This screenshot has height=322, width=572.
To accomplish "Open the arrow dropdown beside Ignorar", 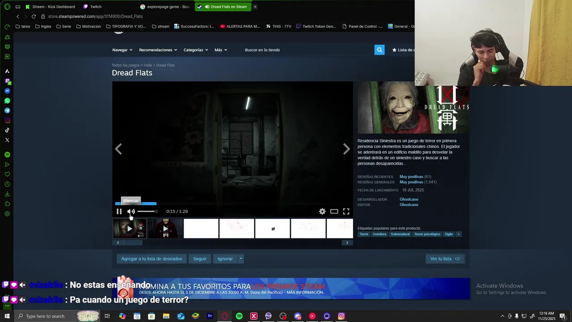I will 241,258.
